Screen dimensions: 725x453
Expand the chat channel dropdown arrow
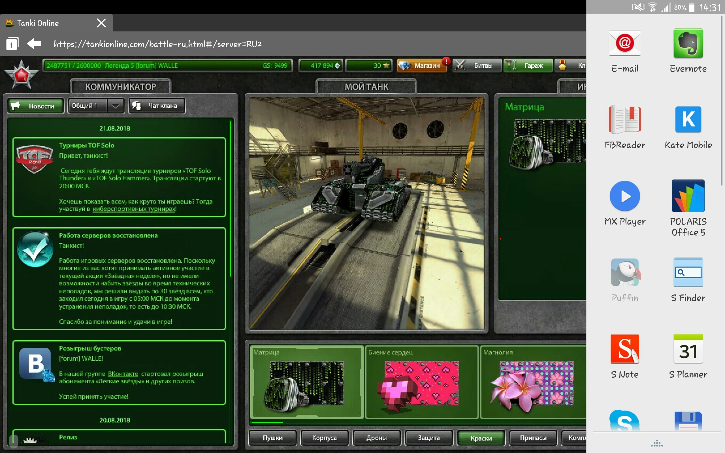tap(116, 106)
